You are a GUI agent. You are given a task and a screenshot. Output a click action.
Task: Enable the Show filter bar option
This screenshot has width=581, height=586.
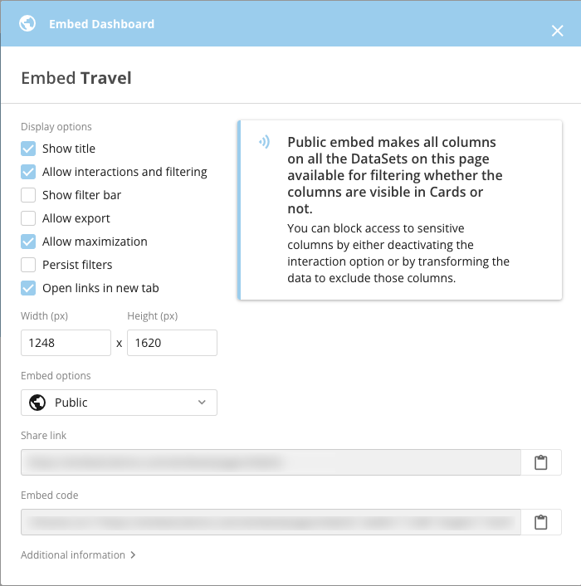click(28, 195)
